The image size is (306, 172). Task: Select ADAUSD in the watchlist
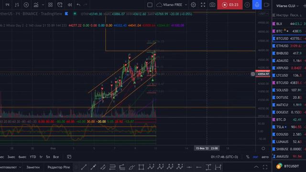tap(289, 61)
